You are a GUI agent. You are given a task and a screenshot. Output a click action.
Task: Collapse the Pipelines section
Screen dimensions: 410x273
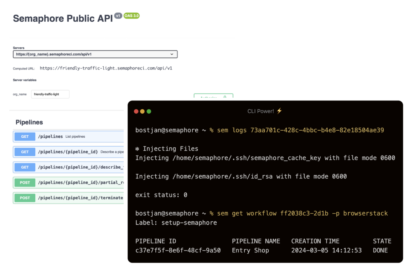[x=29, y=122]
